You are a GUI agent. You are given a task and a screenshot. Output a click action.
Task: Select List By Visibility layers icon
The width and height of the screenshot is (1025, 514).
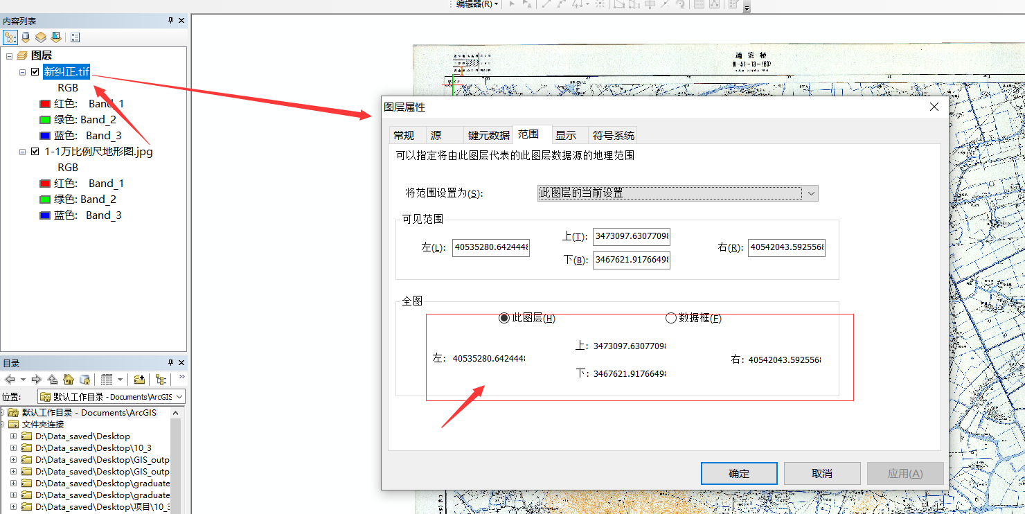41,37
